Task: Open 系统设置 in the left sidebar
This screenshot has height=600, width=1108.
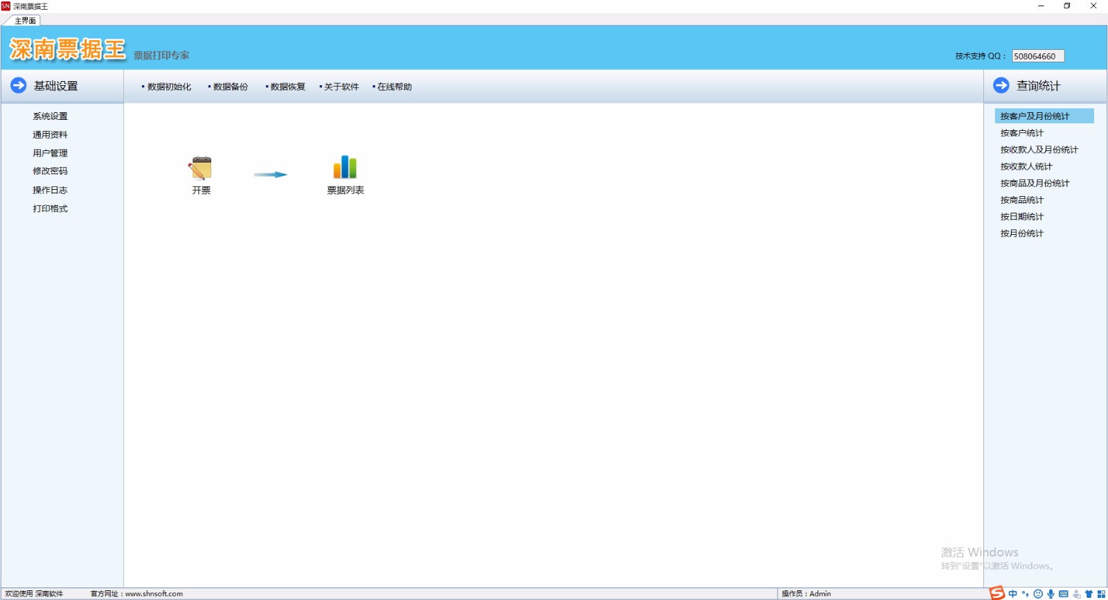Action: 50,116
